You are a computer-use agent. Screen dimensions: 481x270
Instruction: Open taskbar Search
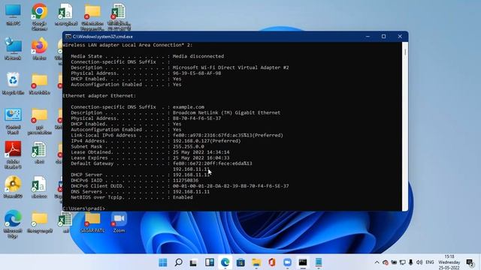pos(179,262)
